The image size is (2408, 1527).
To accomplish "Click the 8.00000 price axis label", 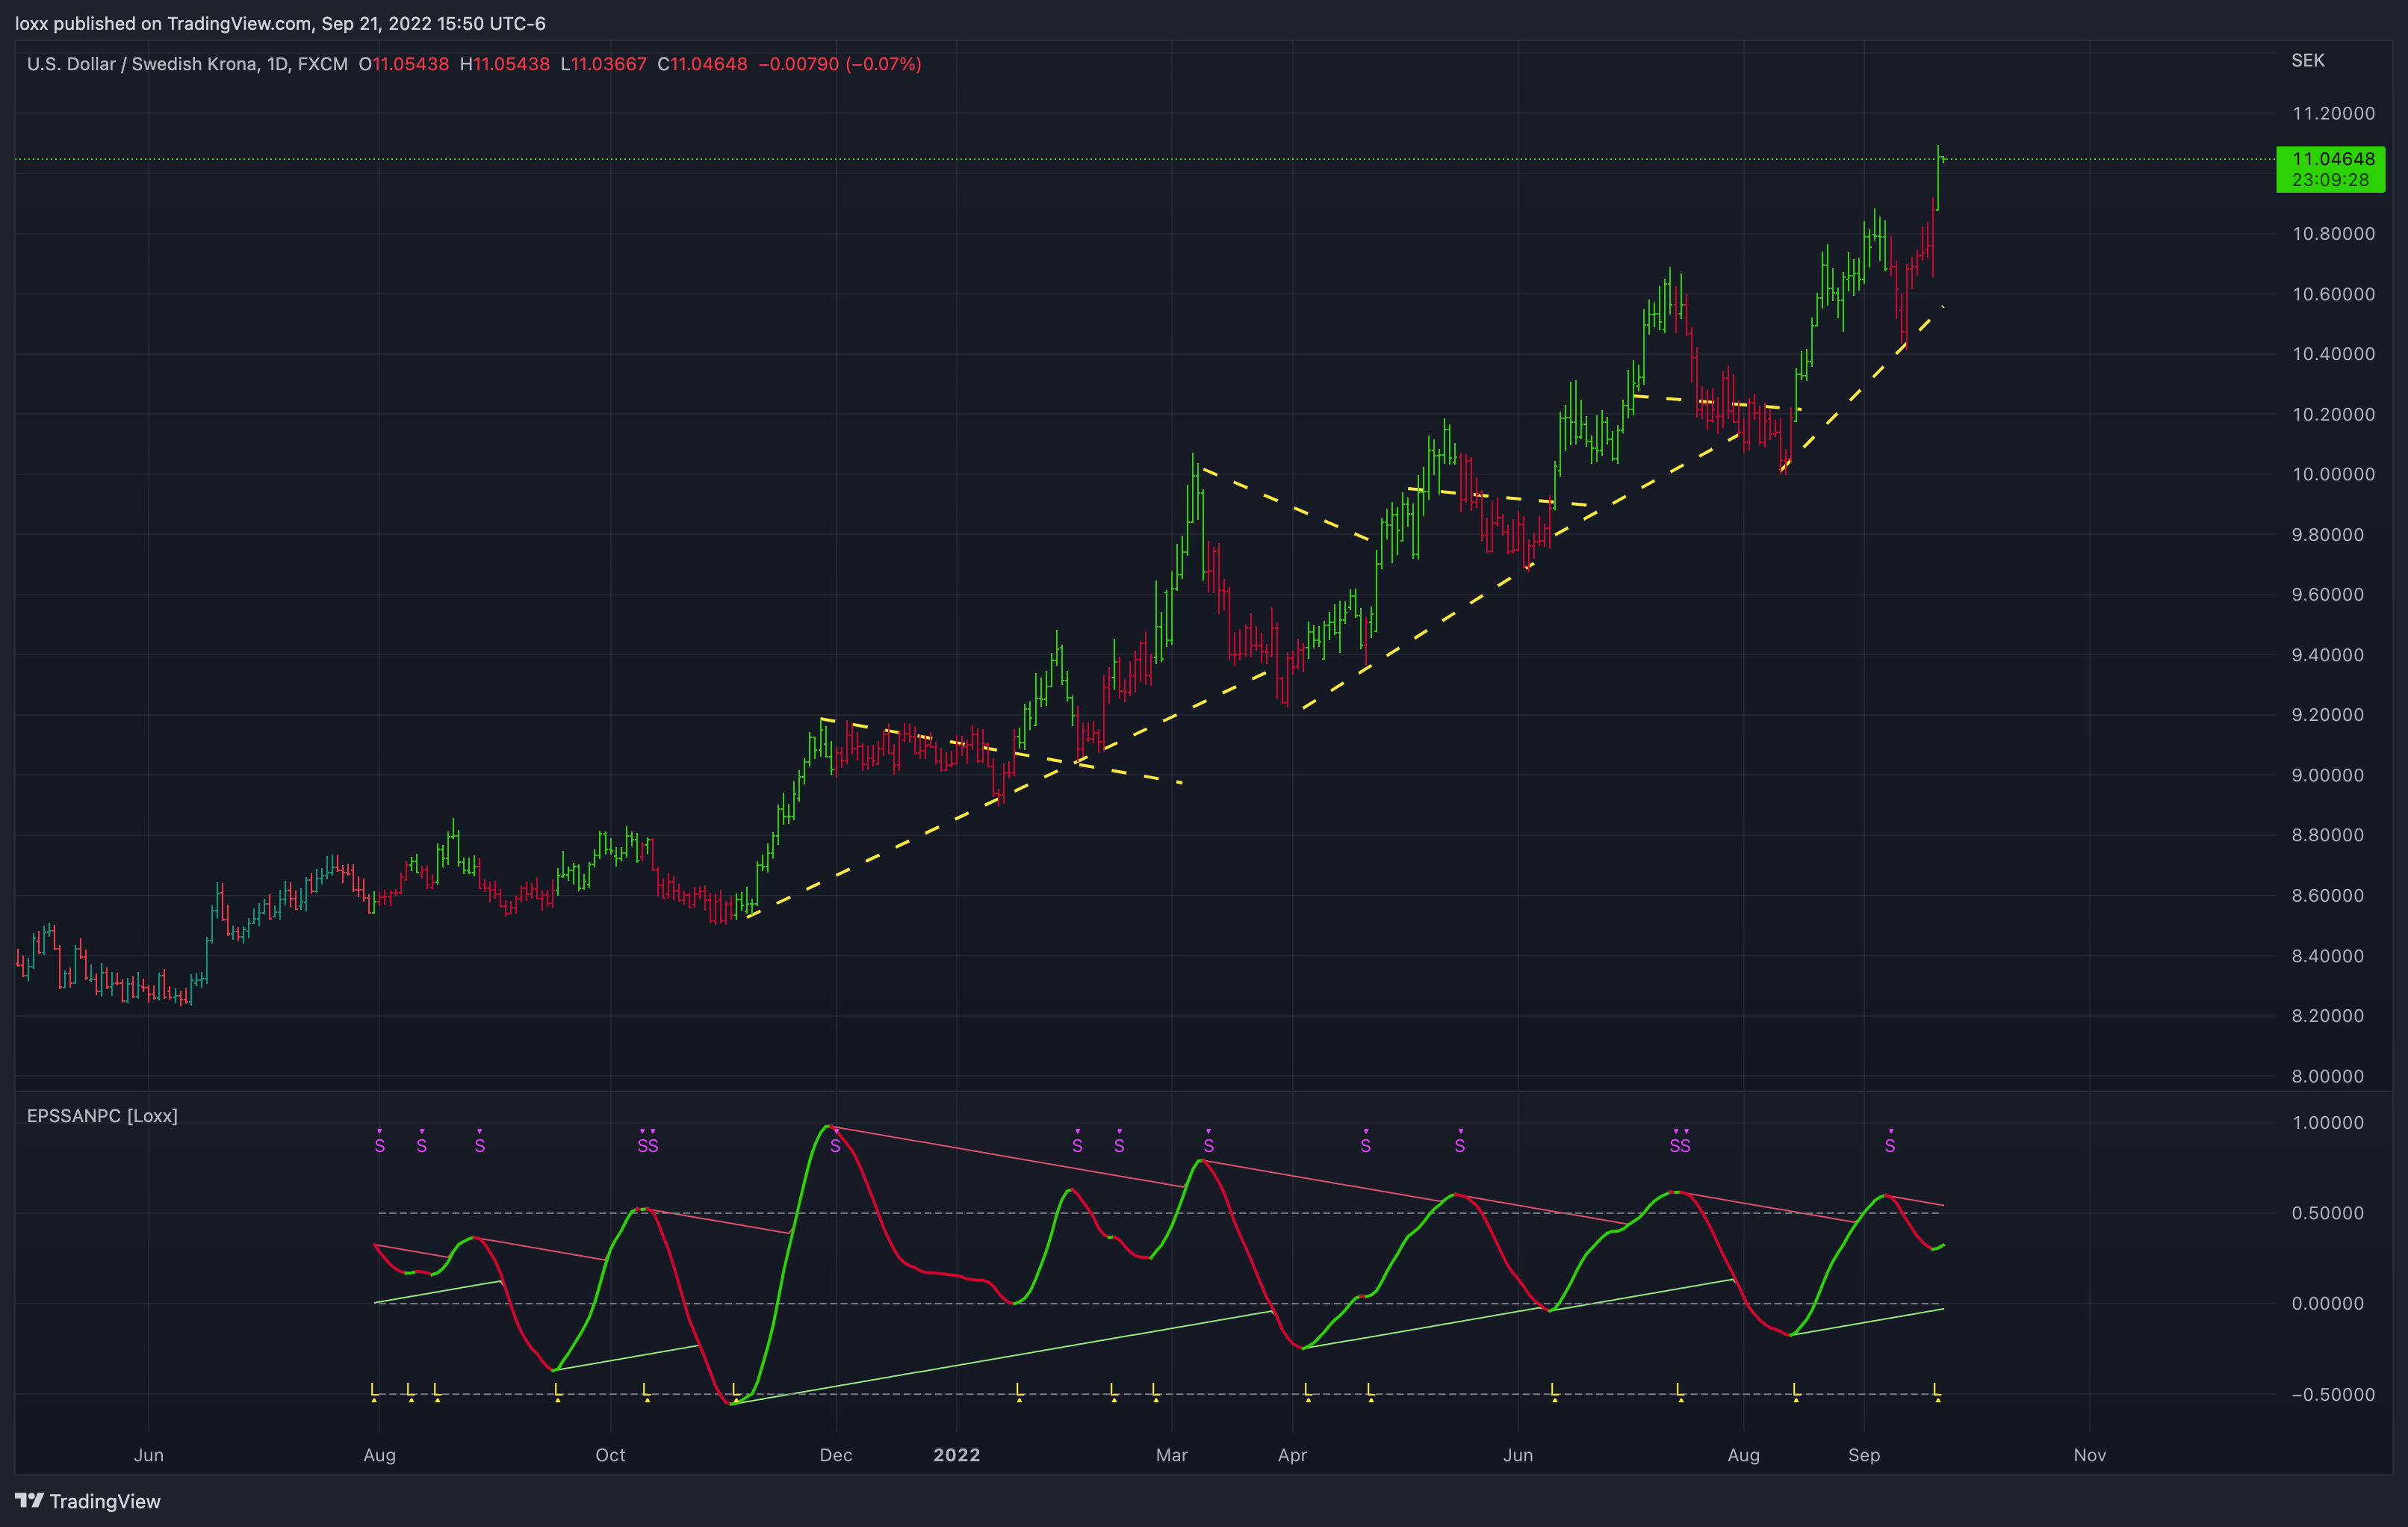I will pos(2328,1076).
